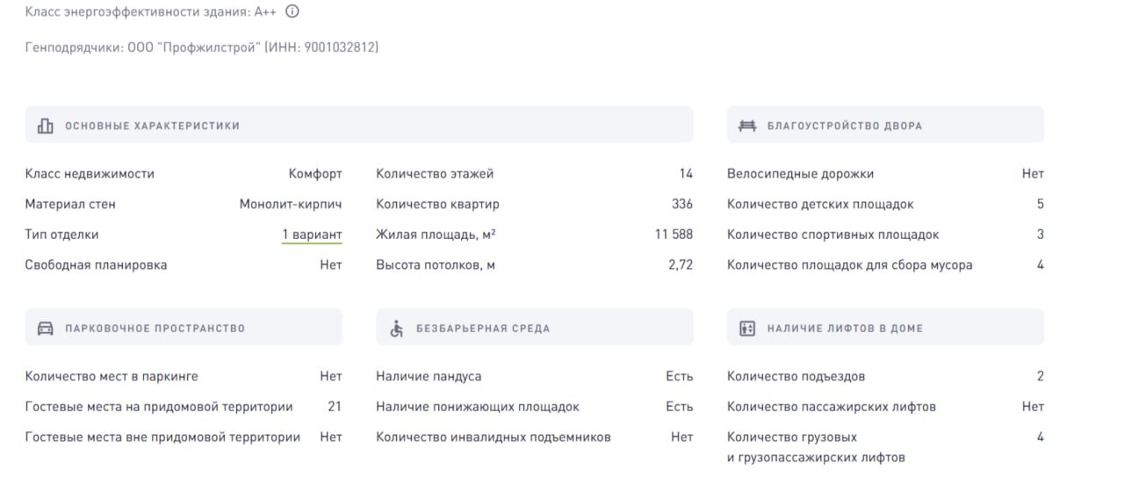Click the info icon beside energy class A++

292,12
